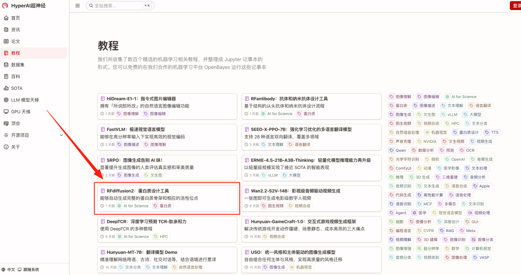Click the red 登录 button

click(x=516, y=6)
